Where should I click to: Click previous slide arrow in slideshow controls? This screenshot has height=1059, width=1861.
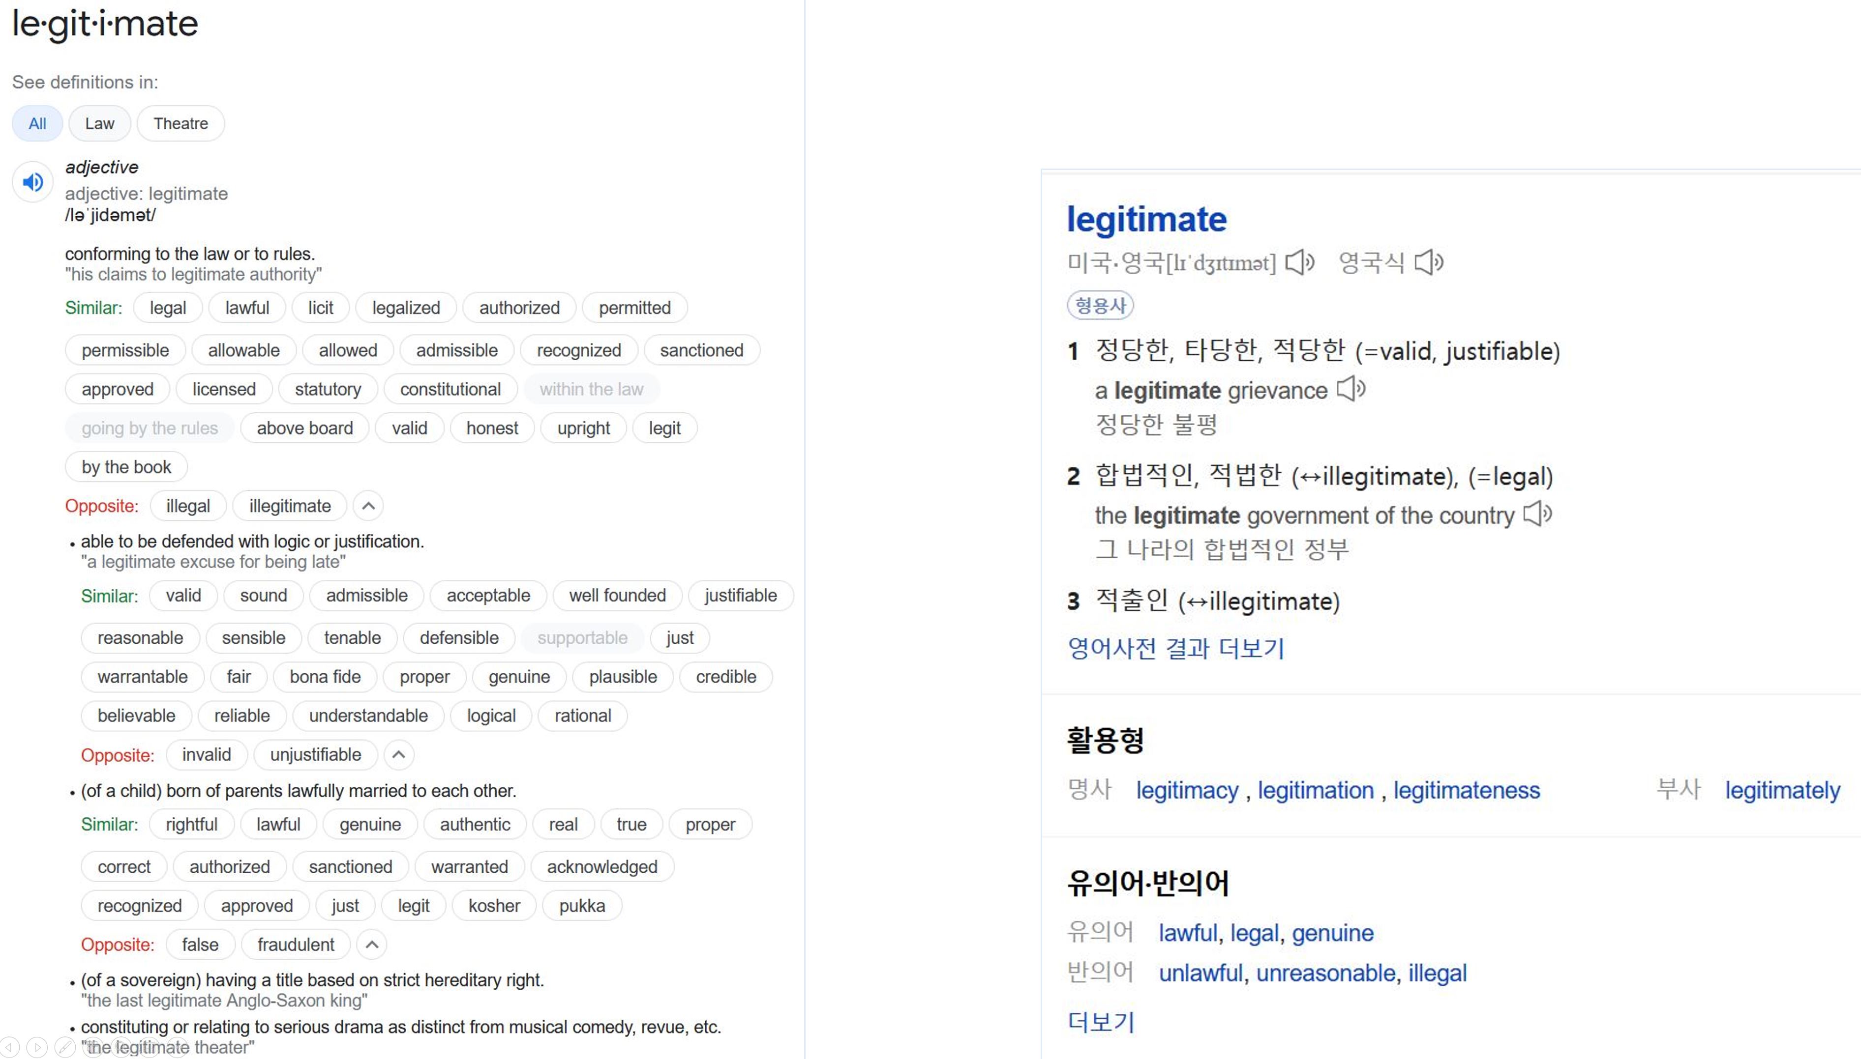[x=10, y=1047]
